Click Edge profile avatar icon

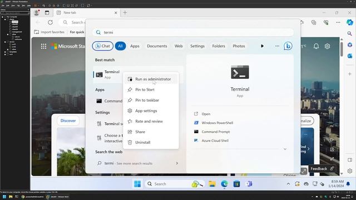[x=37, y=13]
